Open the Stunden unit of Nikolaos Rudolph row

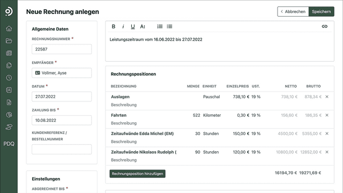(211, 152)
